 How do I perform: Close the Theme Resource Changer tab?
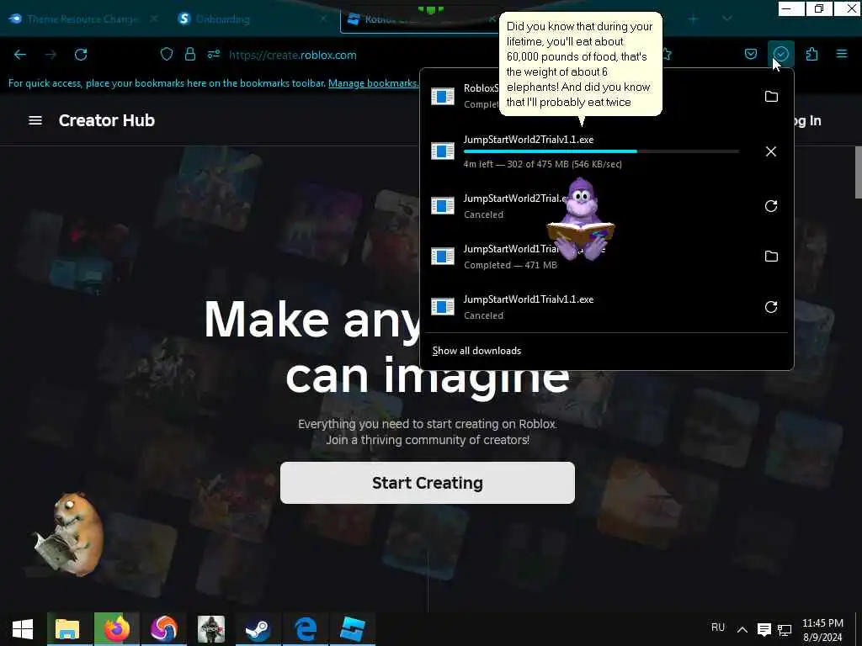[x=154, y=19]
